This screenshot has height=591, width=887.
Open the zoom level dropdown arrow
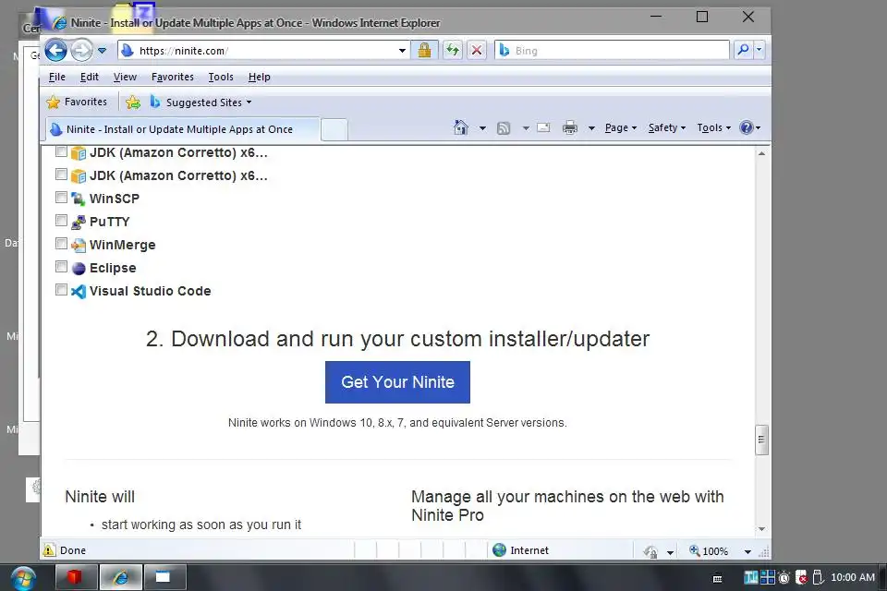coord(747,551)
